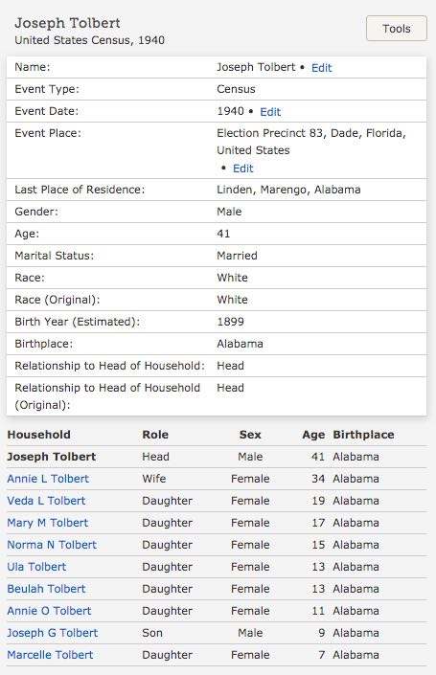Click the Sex column header
The height and width of the screenshot is (675, 436).
click(250, 435)
